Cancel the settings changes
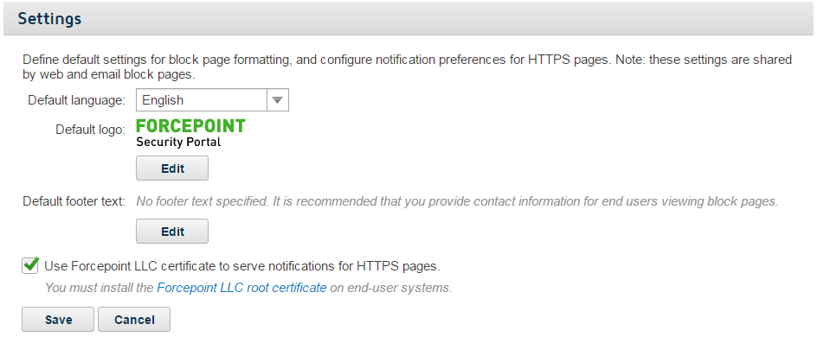 [x=134, y=320]
